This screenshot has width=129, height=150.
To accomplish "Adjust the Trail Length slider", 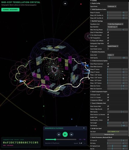I will tap(115, 123).
